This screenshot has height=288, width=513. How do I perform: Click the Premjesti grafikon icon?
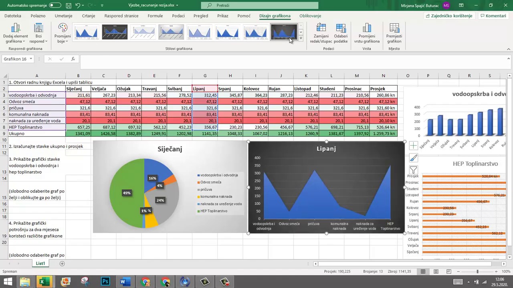click(x=394, y=34)
